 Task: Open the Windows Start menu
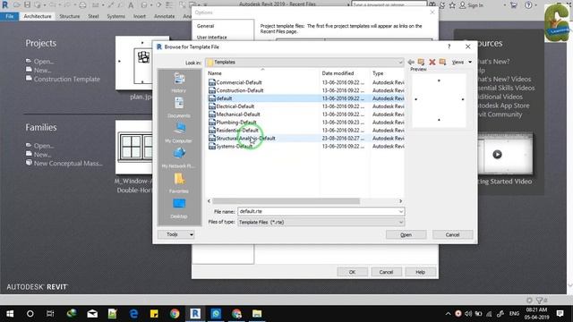coord(10,314)
